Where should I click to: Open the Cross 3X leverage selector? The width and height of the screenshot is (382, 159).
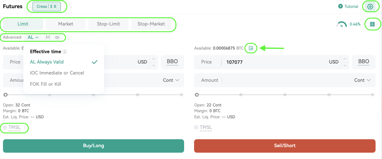46,7
